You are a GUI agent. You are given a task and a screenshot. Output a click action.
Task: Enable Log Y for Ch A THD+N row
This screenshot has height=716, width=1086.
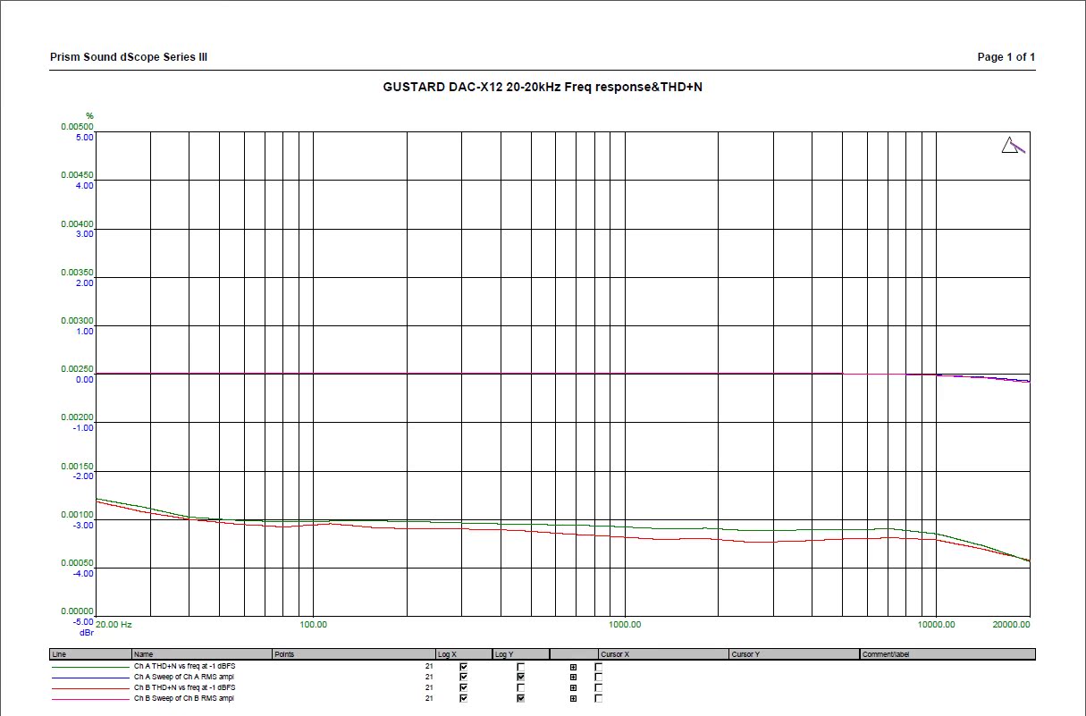click(520, 667)
